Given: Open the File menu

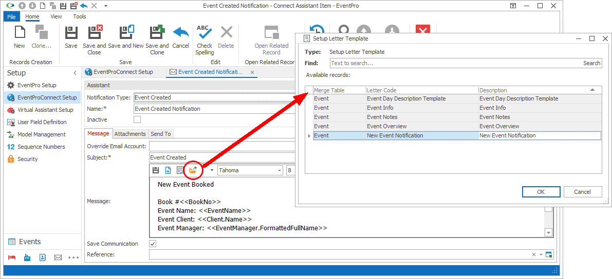Looking at the screenshot, I should point(11,16).
